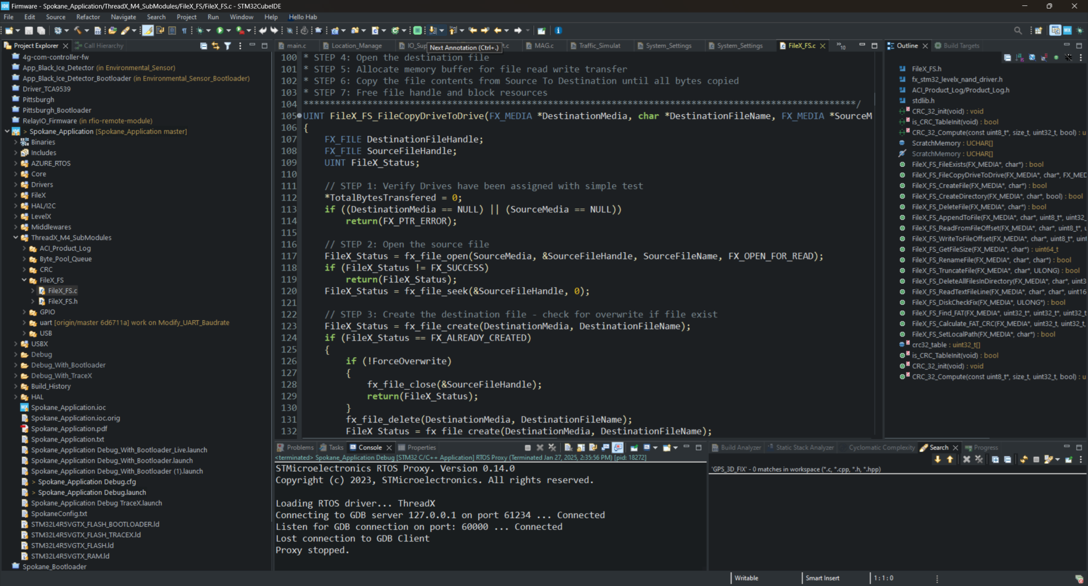Toggle Link with Editor in Project Explorer
The height and width of the screenshot is (586, 1088).
pos(215,46)
